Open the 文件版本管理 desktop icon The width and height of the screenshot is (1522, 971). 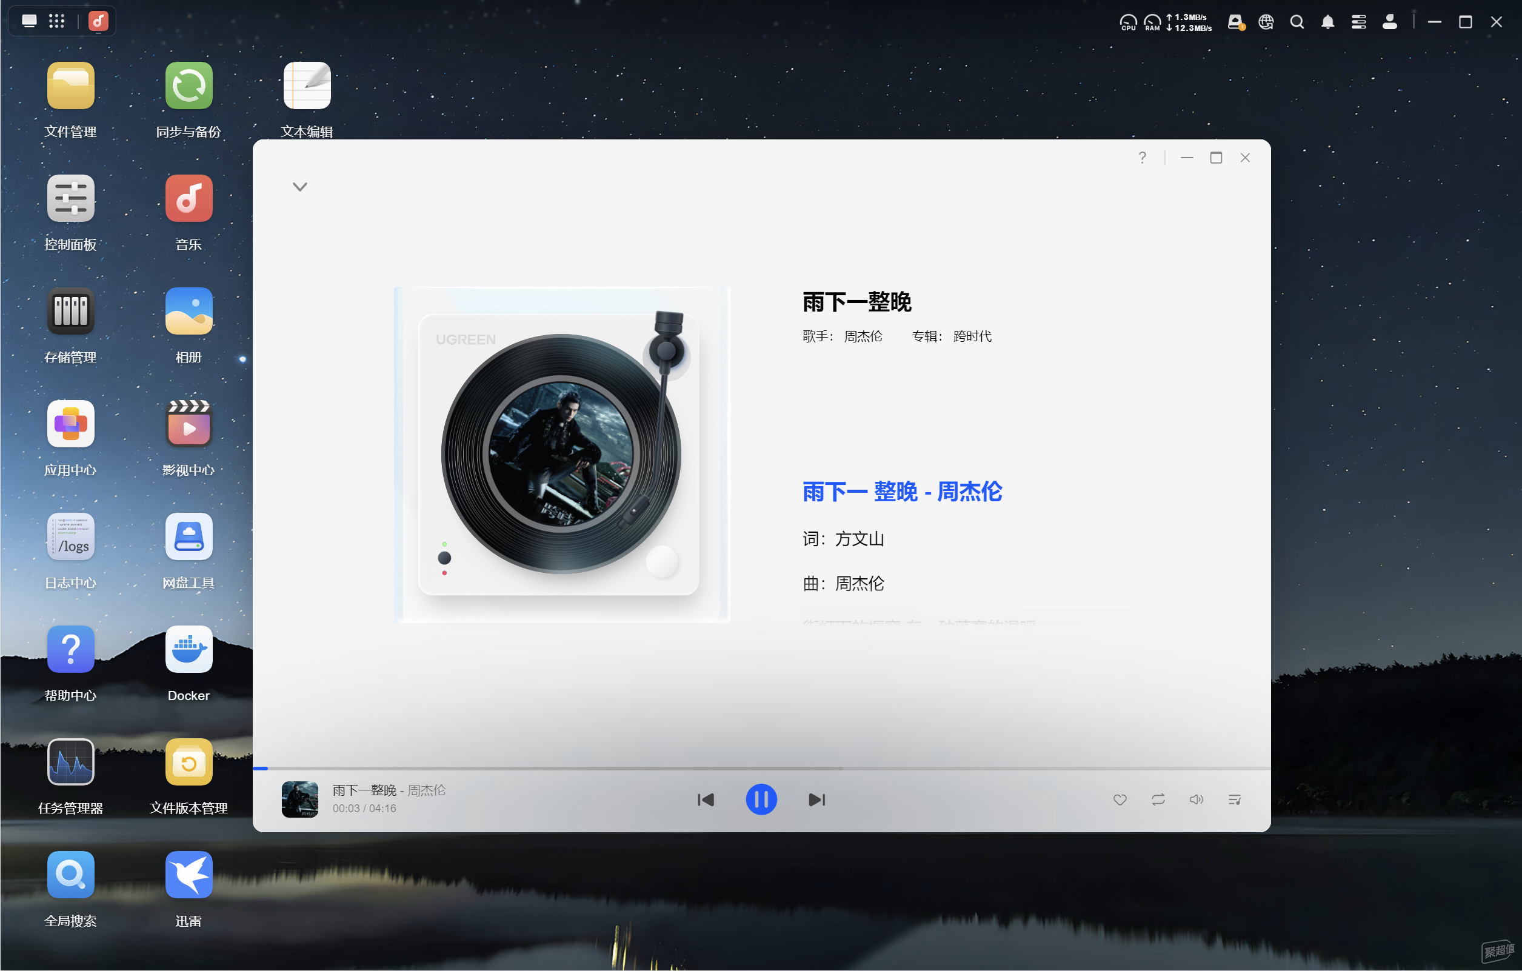[189, 762]
